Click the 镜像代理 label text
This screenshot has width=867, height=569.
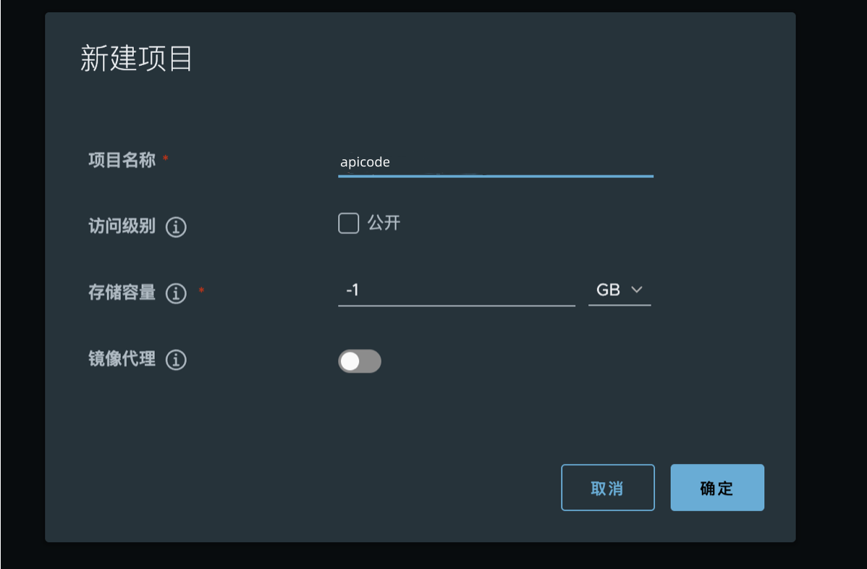pyautogui.click(x=122, y=359)
